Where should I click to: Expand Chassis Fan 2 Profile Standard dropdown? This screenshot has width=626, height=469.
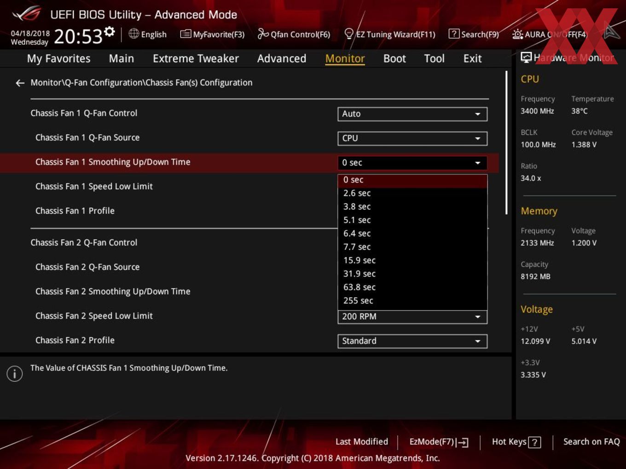[412, 341]
